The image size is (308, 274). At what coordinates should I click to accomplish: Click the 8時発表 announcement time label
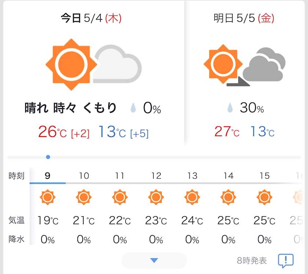(252, 261)
